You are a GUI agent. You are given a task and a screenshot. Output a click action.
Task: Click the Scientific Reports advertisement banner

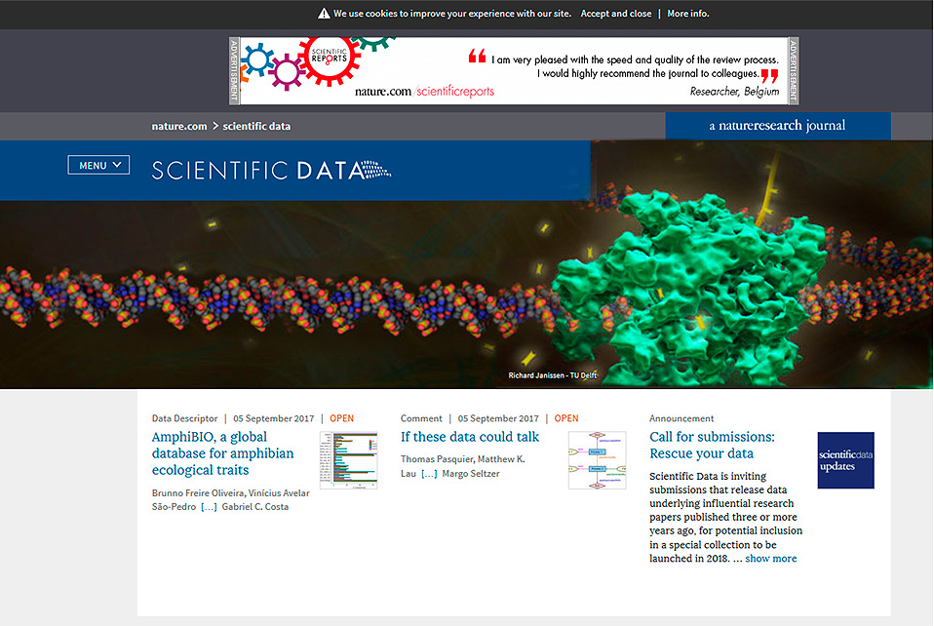[514, 71]
